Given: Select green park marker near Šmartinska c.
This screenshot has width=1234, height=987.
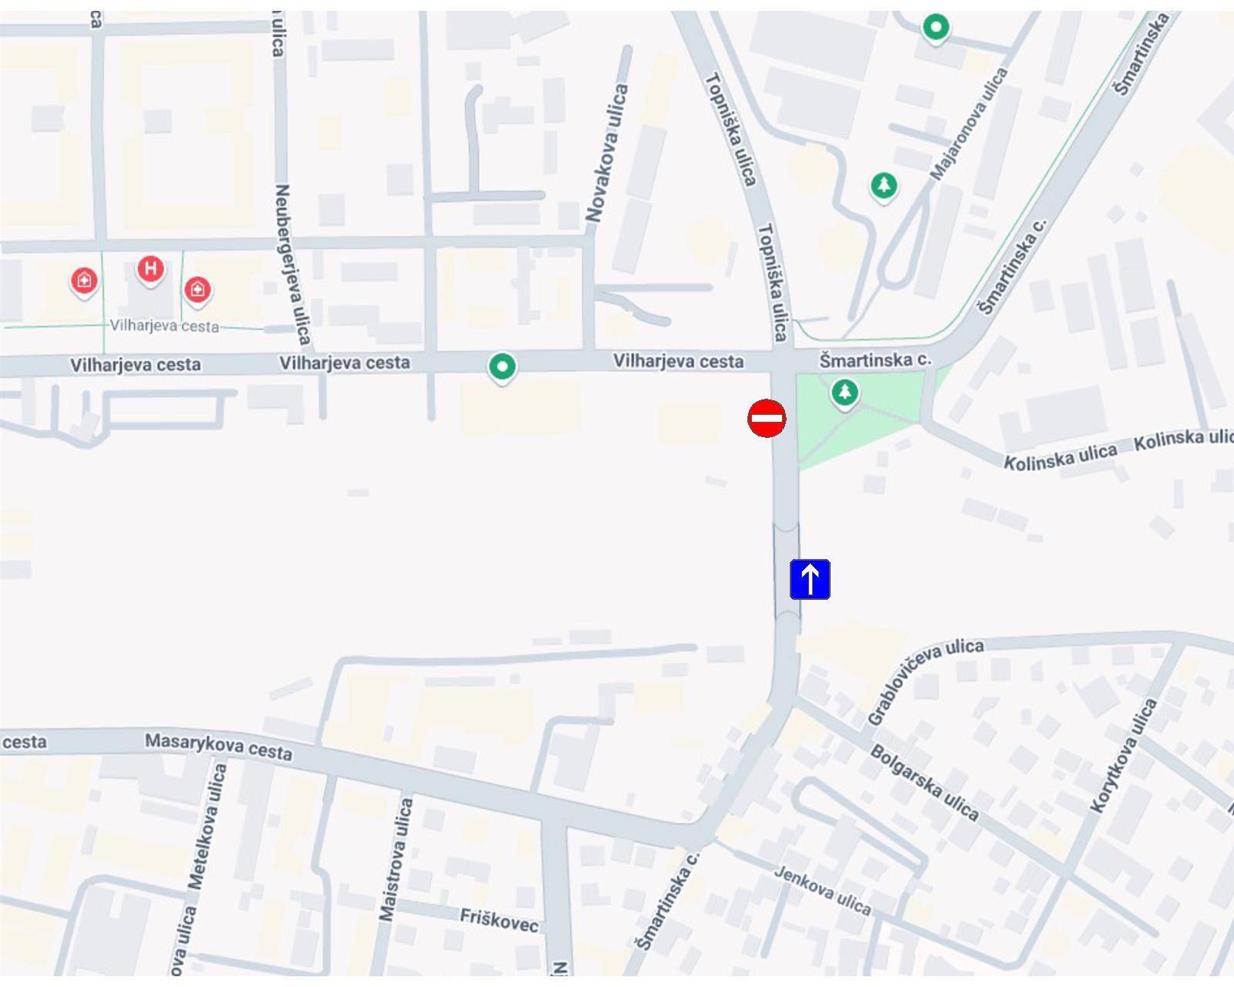Looking at the screenshot, I should point(845,394).
